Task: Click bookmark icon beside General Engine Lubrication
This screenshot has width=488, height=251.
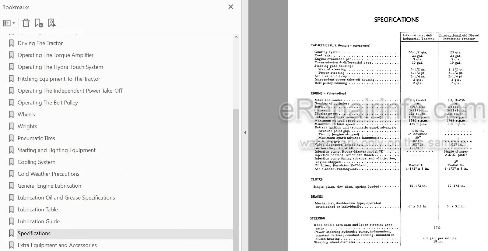Action: click(x=11, y=186)
